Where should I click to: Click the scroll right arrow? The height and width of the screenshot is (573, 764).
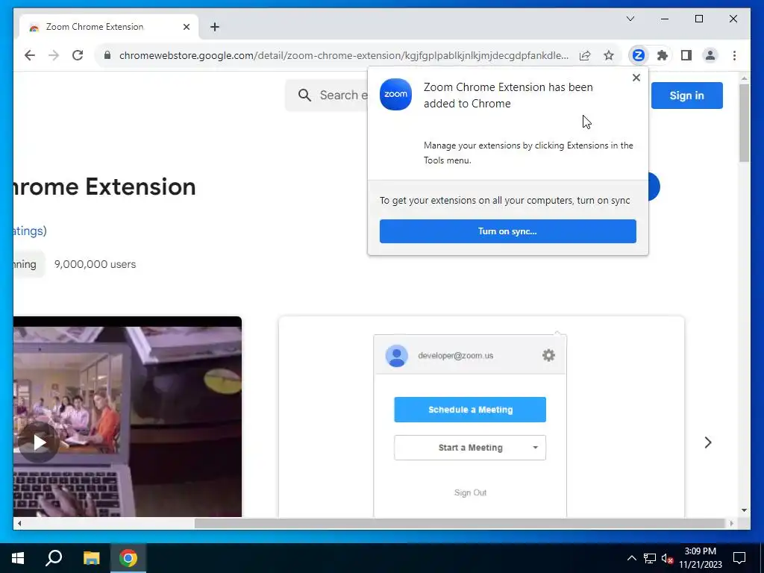point(731,523)
